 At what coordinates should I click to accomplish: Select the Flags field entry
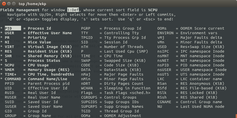coord(116,93)
